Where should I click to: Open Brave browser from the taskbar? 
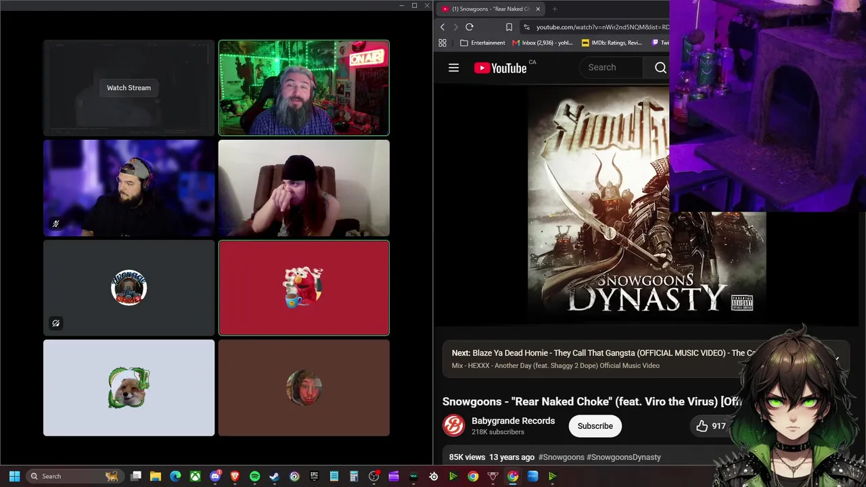(x=235, y=476)
